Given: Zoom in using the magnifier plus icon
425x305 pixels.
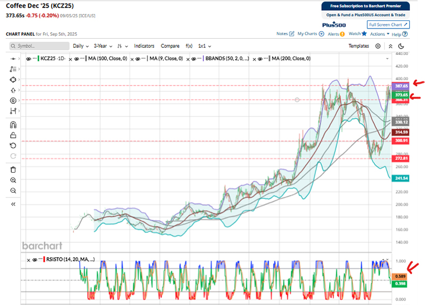Looking at the screenshot, I should (x=13, y=180).
